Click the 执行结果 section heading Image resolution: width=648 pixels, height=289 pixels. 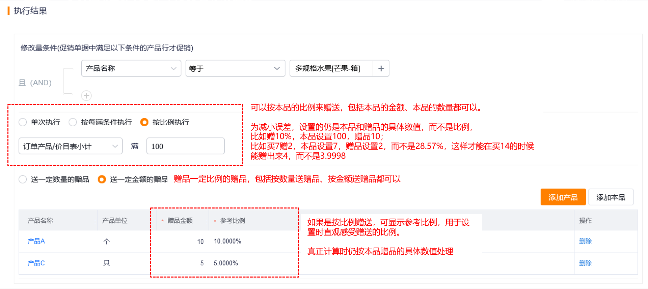click(x=30, y=11)
